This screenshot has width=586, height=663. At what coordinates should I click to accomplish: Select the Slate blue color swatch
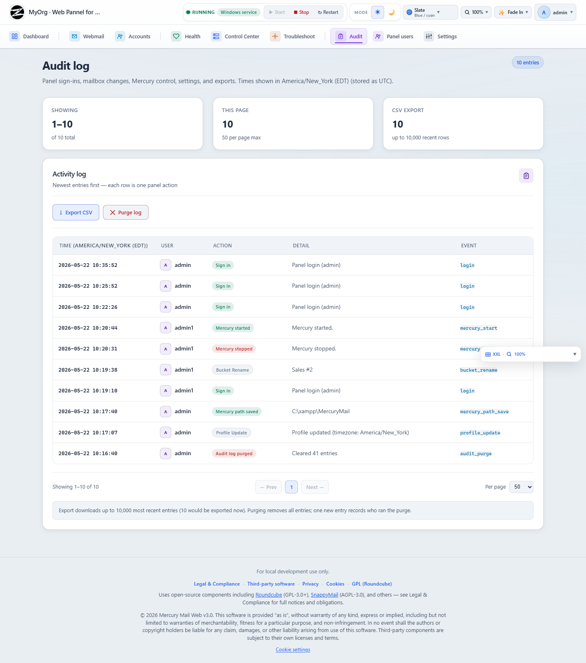point(409,12)
